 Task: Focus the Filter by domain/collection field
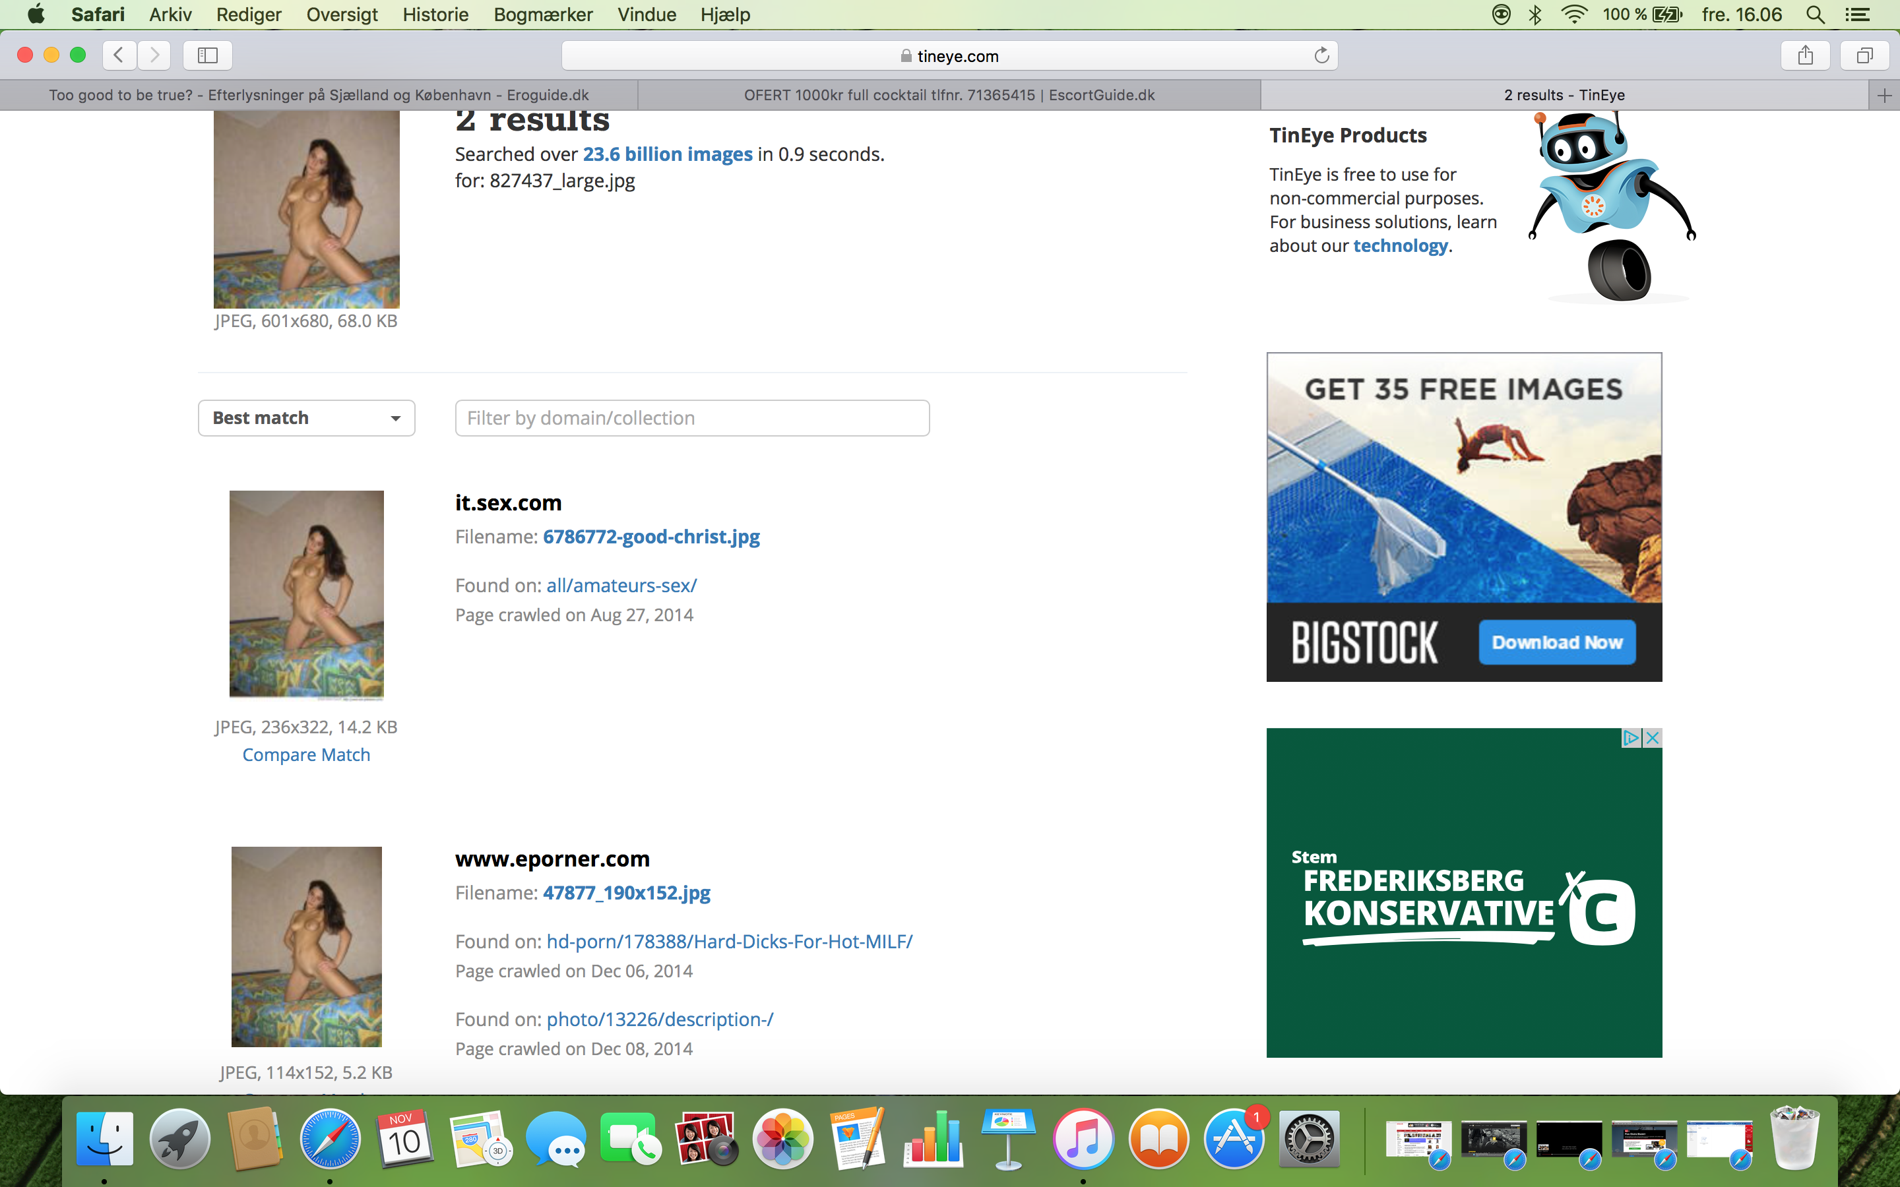click(x=691, y=417)
